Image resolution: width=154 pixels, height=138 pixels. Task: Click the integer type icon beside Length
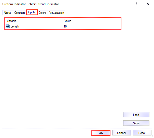click(x=7, y=26)
